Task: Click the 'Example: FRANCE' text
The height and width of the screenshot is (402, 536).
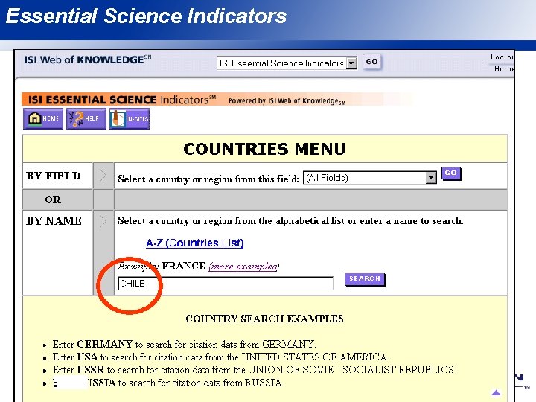Action: 162,266
